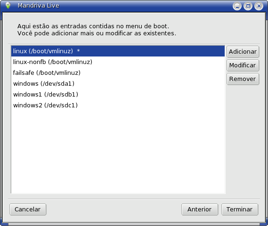Click the boot menu description text

pyautogui.click(x=97, y=30)
